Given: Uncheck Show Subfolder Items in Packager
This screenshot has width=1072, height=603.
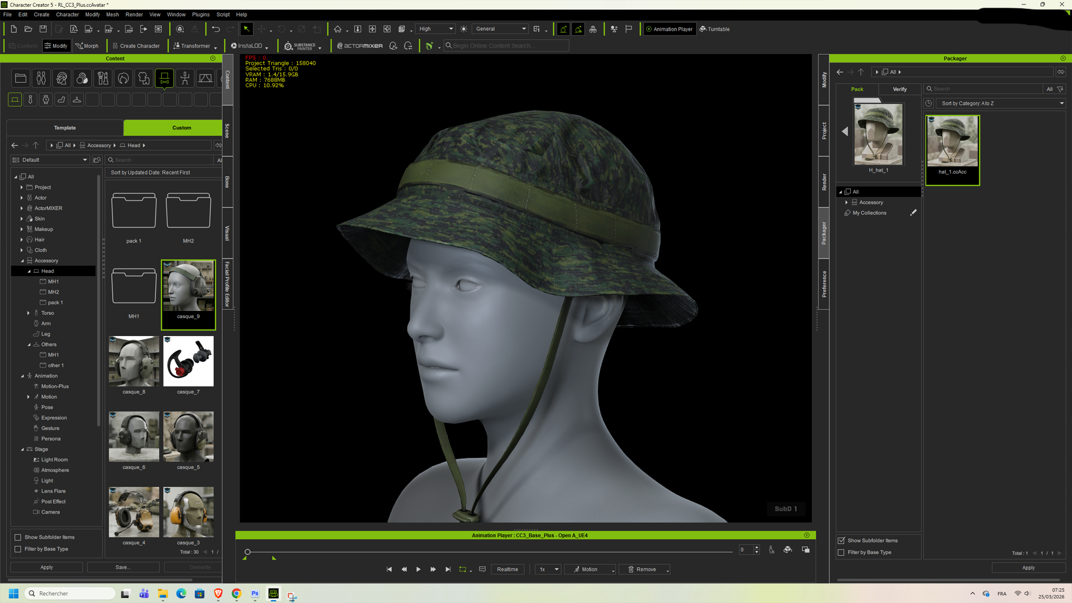Looking at the screenshot, I should pos(841,540).
